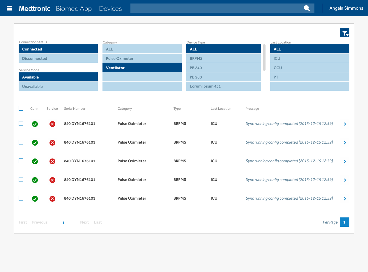Click the Medtronic logo

click(x=35, y=8)
